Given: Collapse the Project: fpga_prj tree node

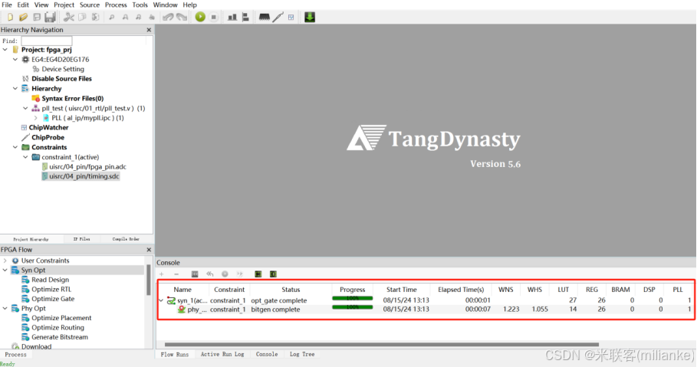Looking at the screenshot, I should pos(5,50).
